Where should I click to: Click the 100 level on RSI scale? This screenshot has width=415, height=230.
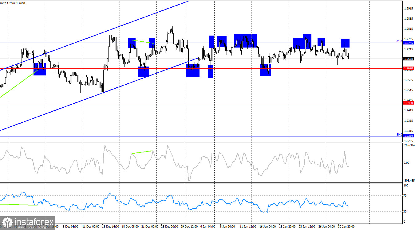tap(406, 186)
